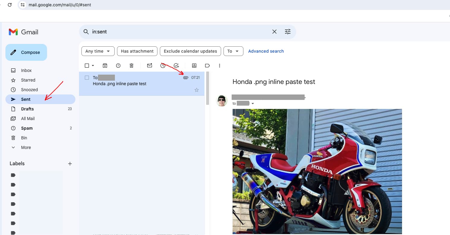This screenshot has height=235, width=450.
Task: Tick the select-all checkbox in toolbar
Action: 87,66
